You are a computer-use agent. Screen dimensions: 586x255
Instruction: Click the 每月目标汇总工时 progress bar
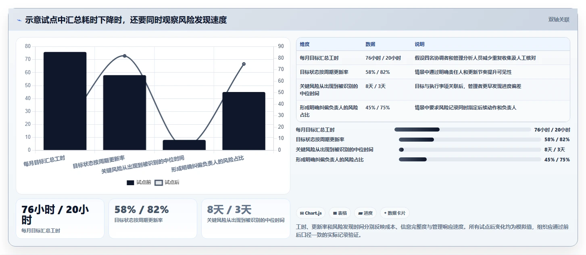(463, 130)
